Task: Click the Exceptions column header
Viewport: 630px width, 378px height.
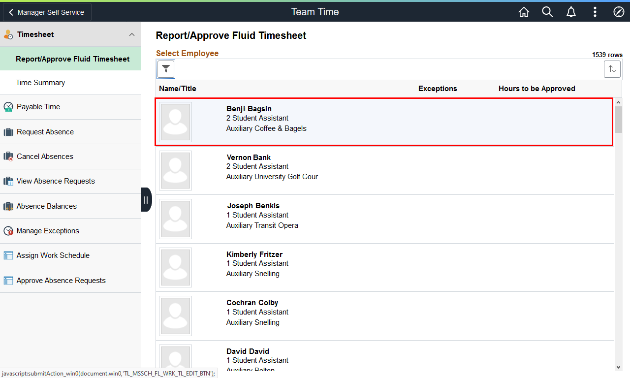Action: click(438, 89)
